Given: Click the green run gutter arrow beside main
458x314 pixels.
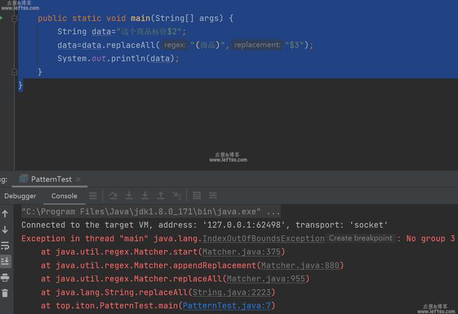Looking at the screenshot, I should pyautogui.click(x=1, y=18).
